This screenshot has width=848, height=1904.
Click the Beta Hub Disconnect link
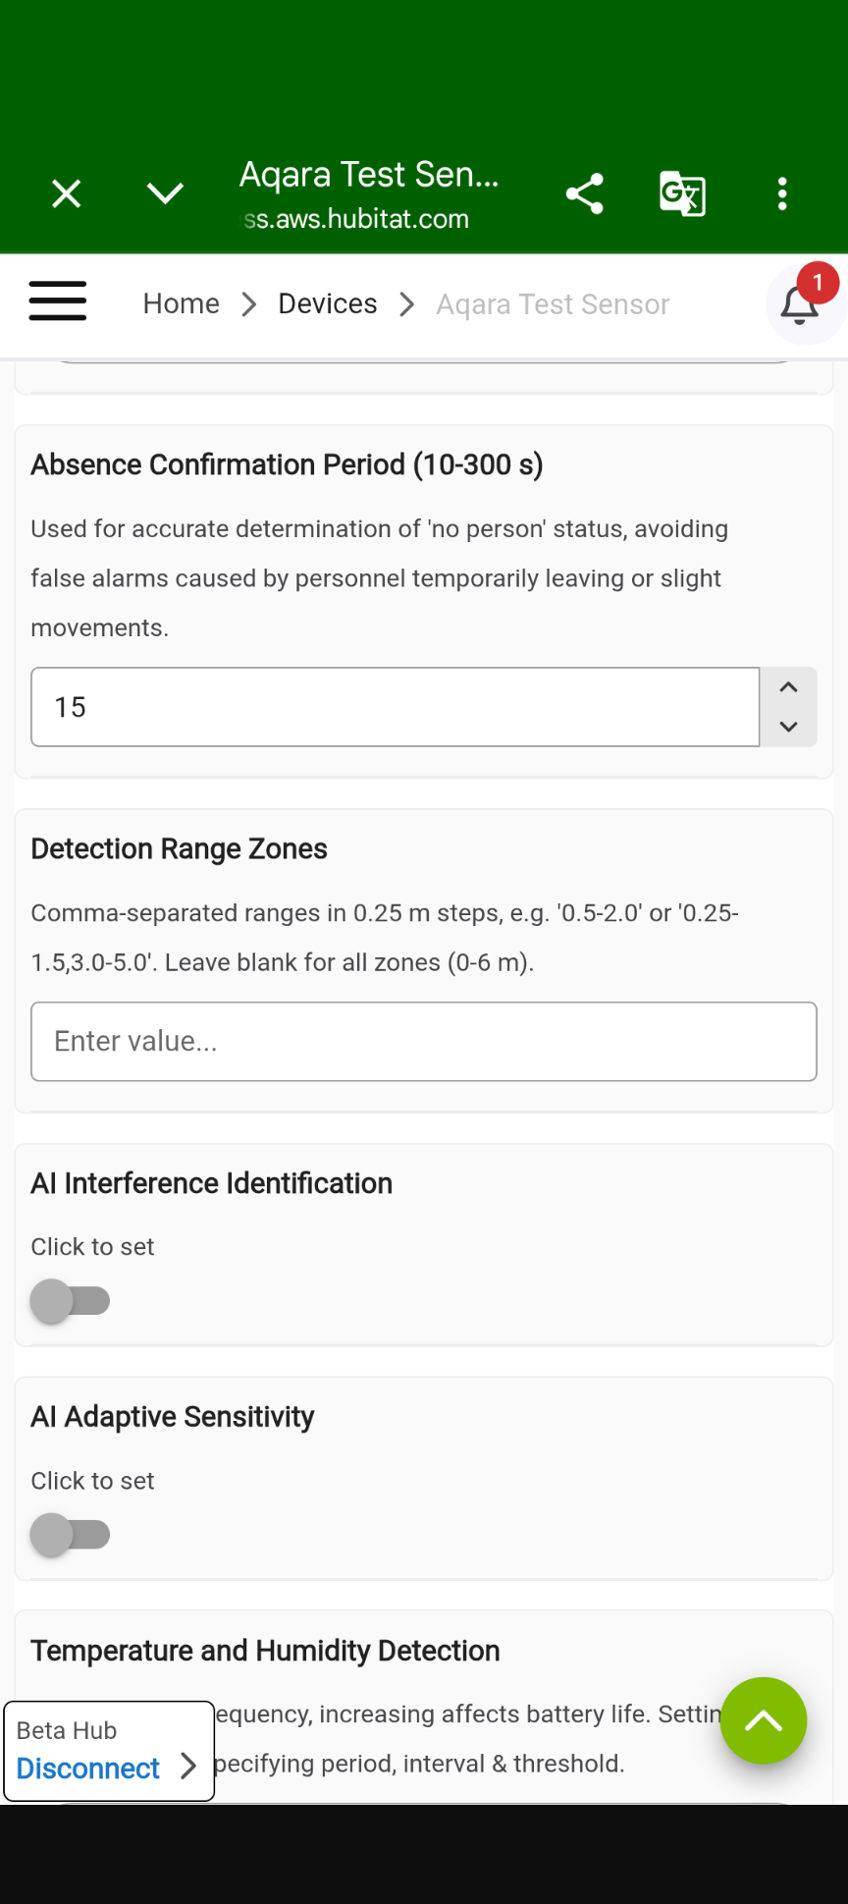pos(88,1768)
